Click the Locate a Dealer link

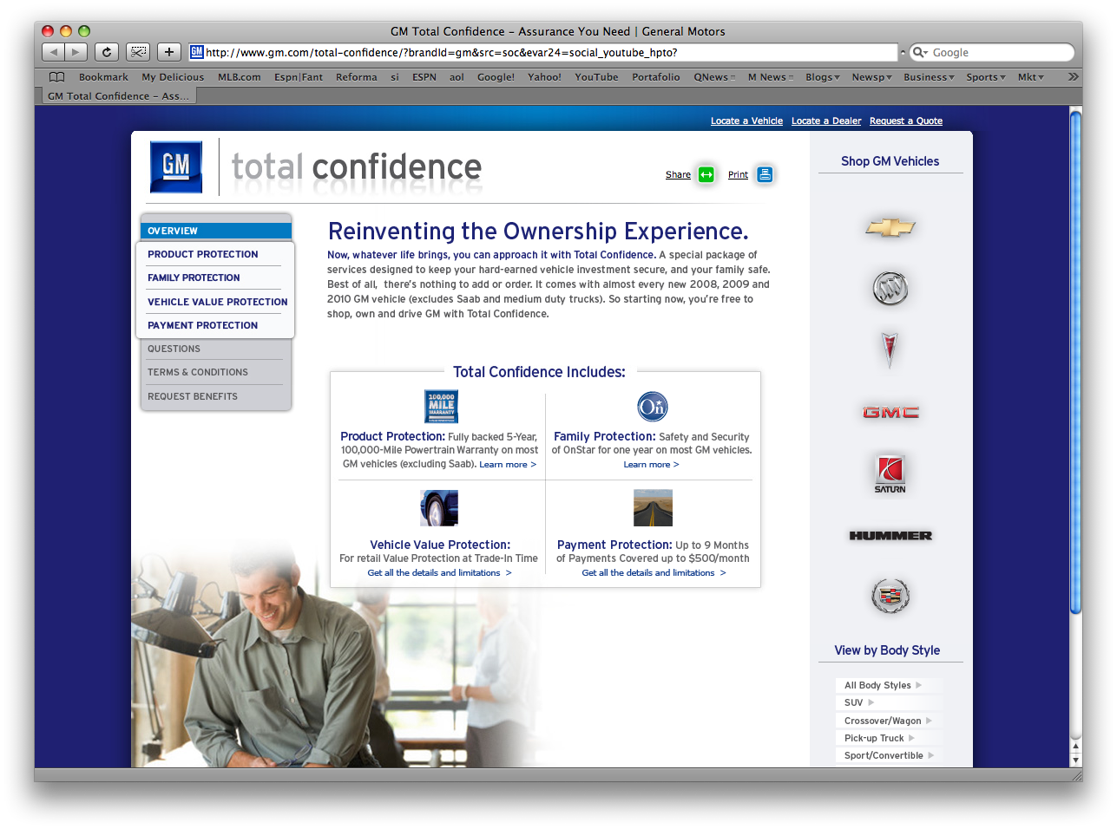[826, 121]
